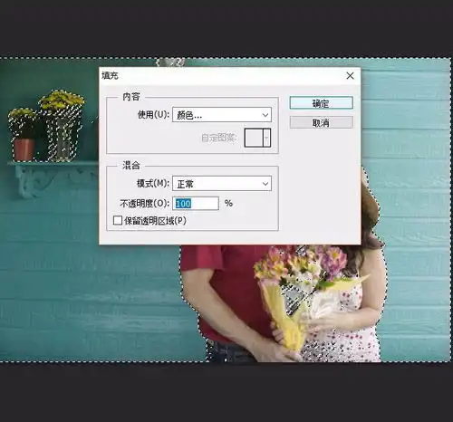Click the 填充 dialog title text
453x422 pixels.
pyautogui.click(x=110, y=75)
